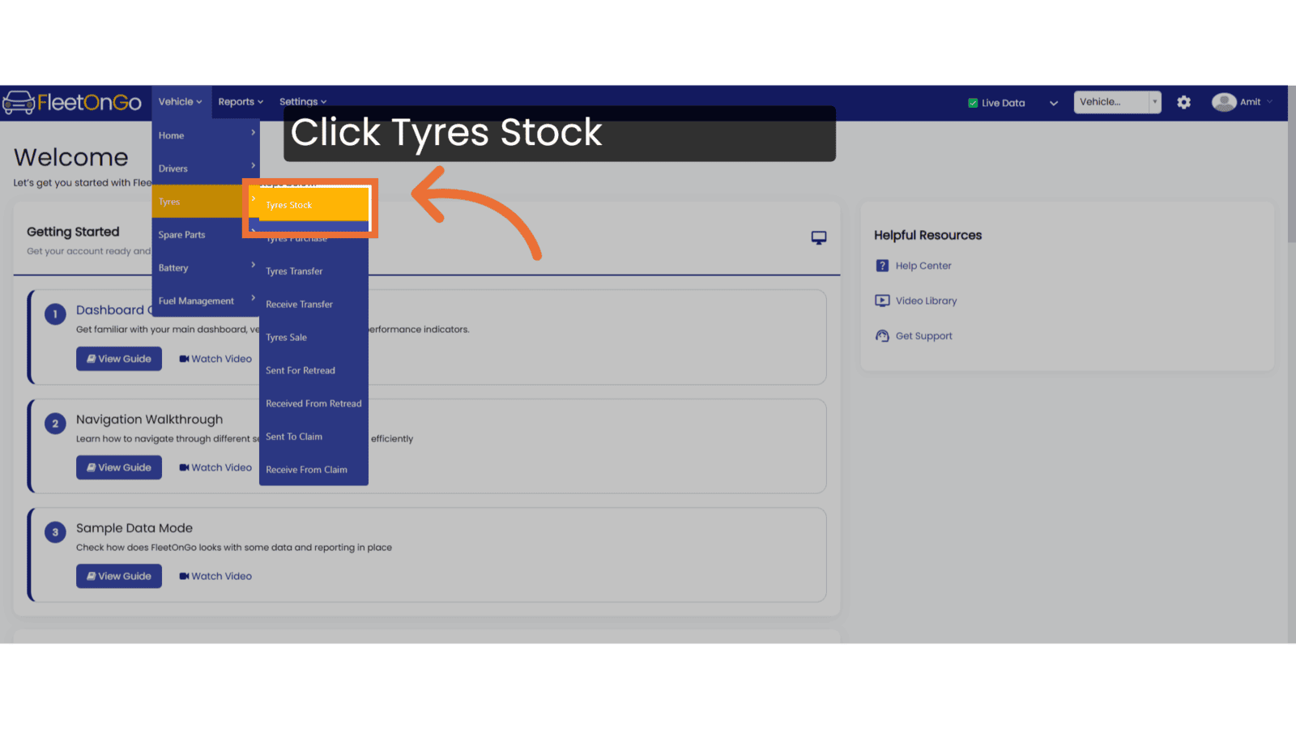Click the FleetOnGo logo
The image size is (1296, 729).
[x=72, y=103]
